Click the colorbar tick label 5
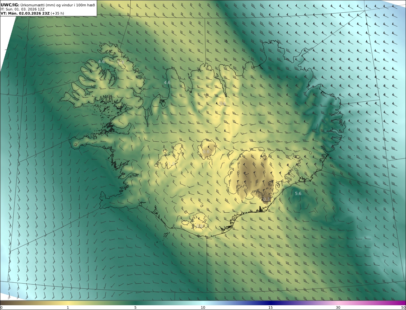 pos(135,307)
